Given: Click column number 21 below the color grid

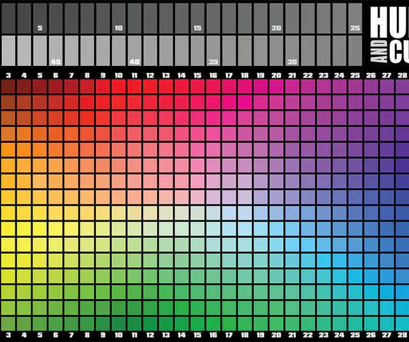Looking at the screenshot, I should 292,335.
